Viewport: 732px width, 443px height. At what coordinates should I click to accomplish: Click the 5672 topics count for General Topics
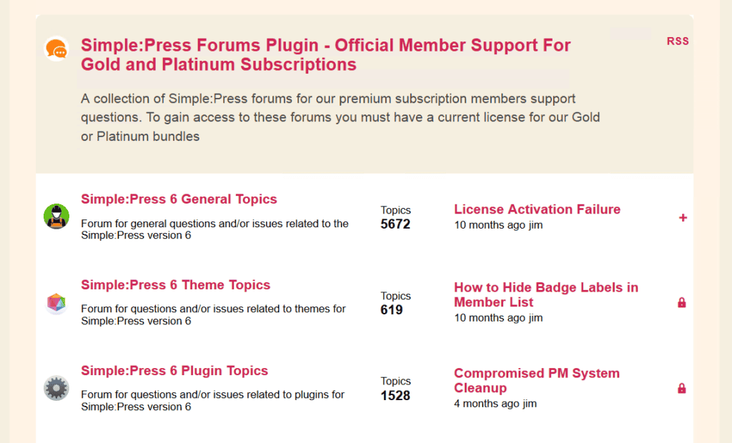[395, 224]
